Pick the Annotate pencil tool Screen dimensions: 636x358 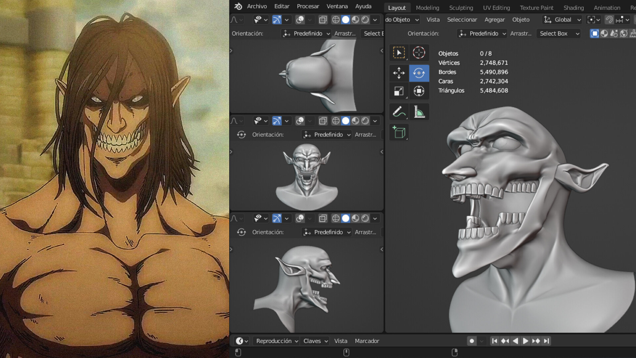(x=399, y=112)
